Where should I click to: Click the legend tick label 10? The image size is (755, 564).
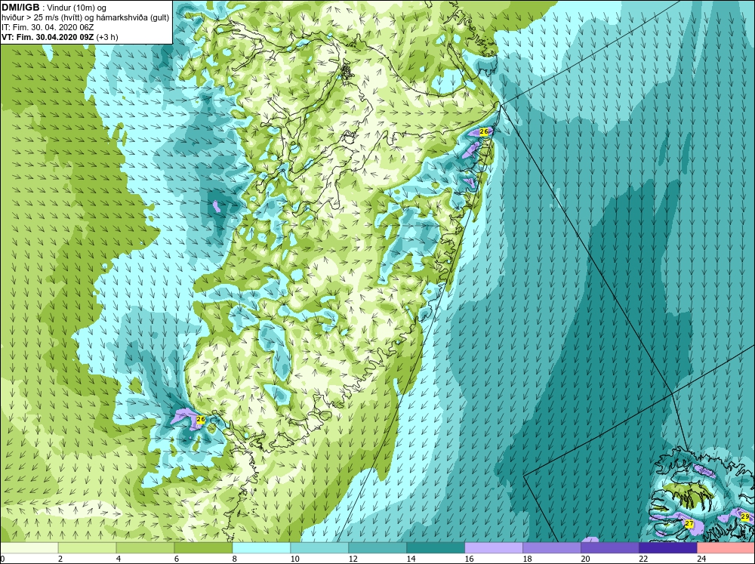pos(294,559)
